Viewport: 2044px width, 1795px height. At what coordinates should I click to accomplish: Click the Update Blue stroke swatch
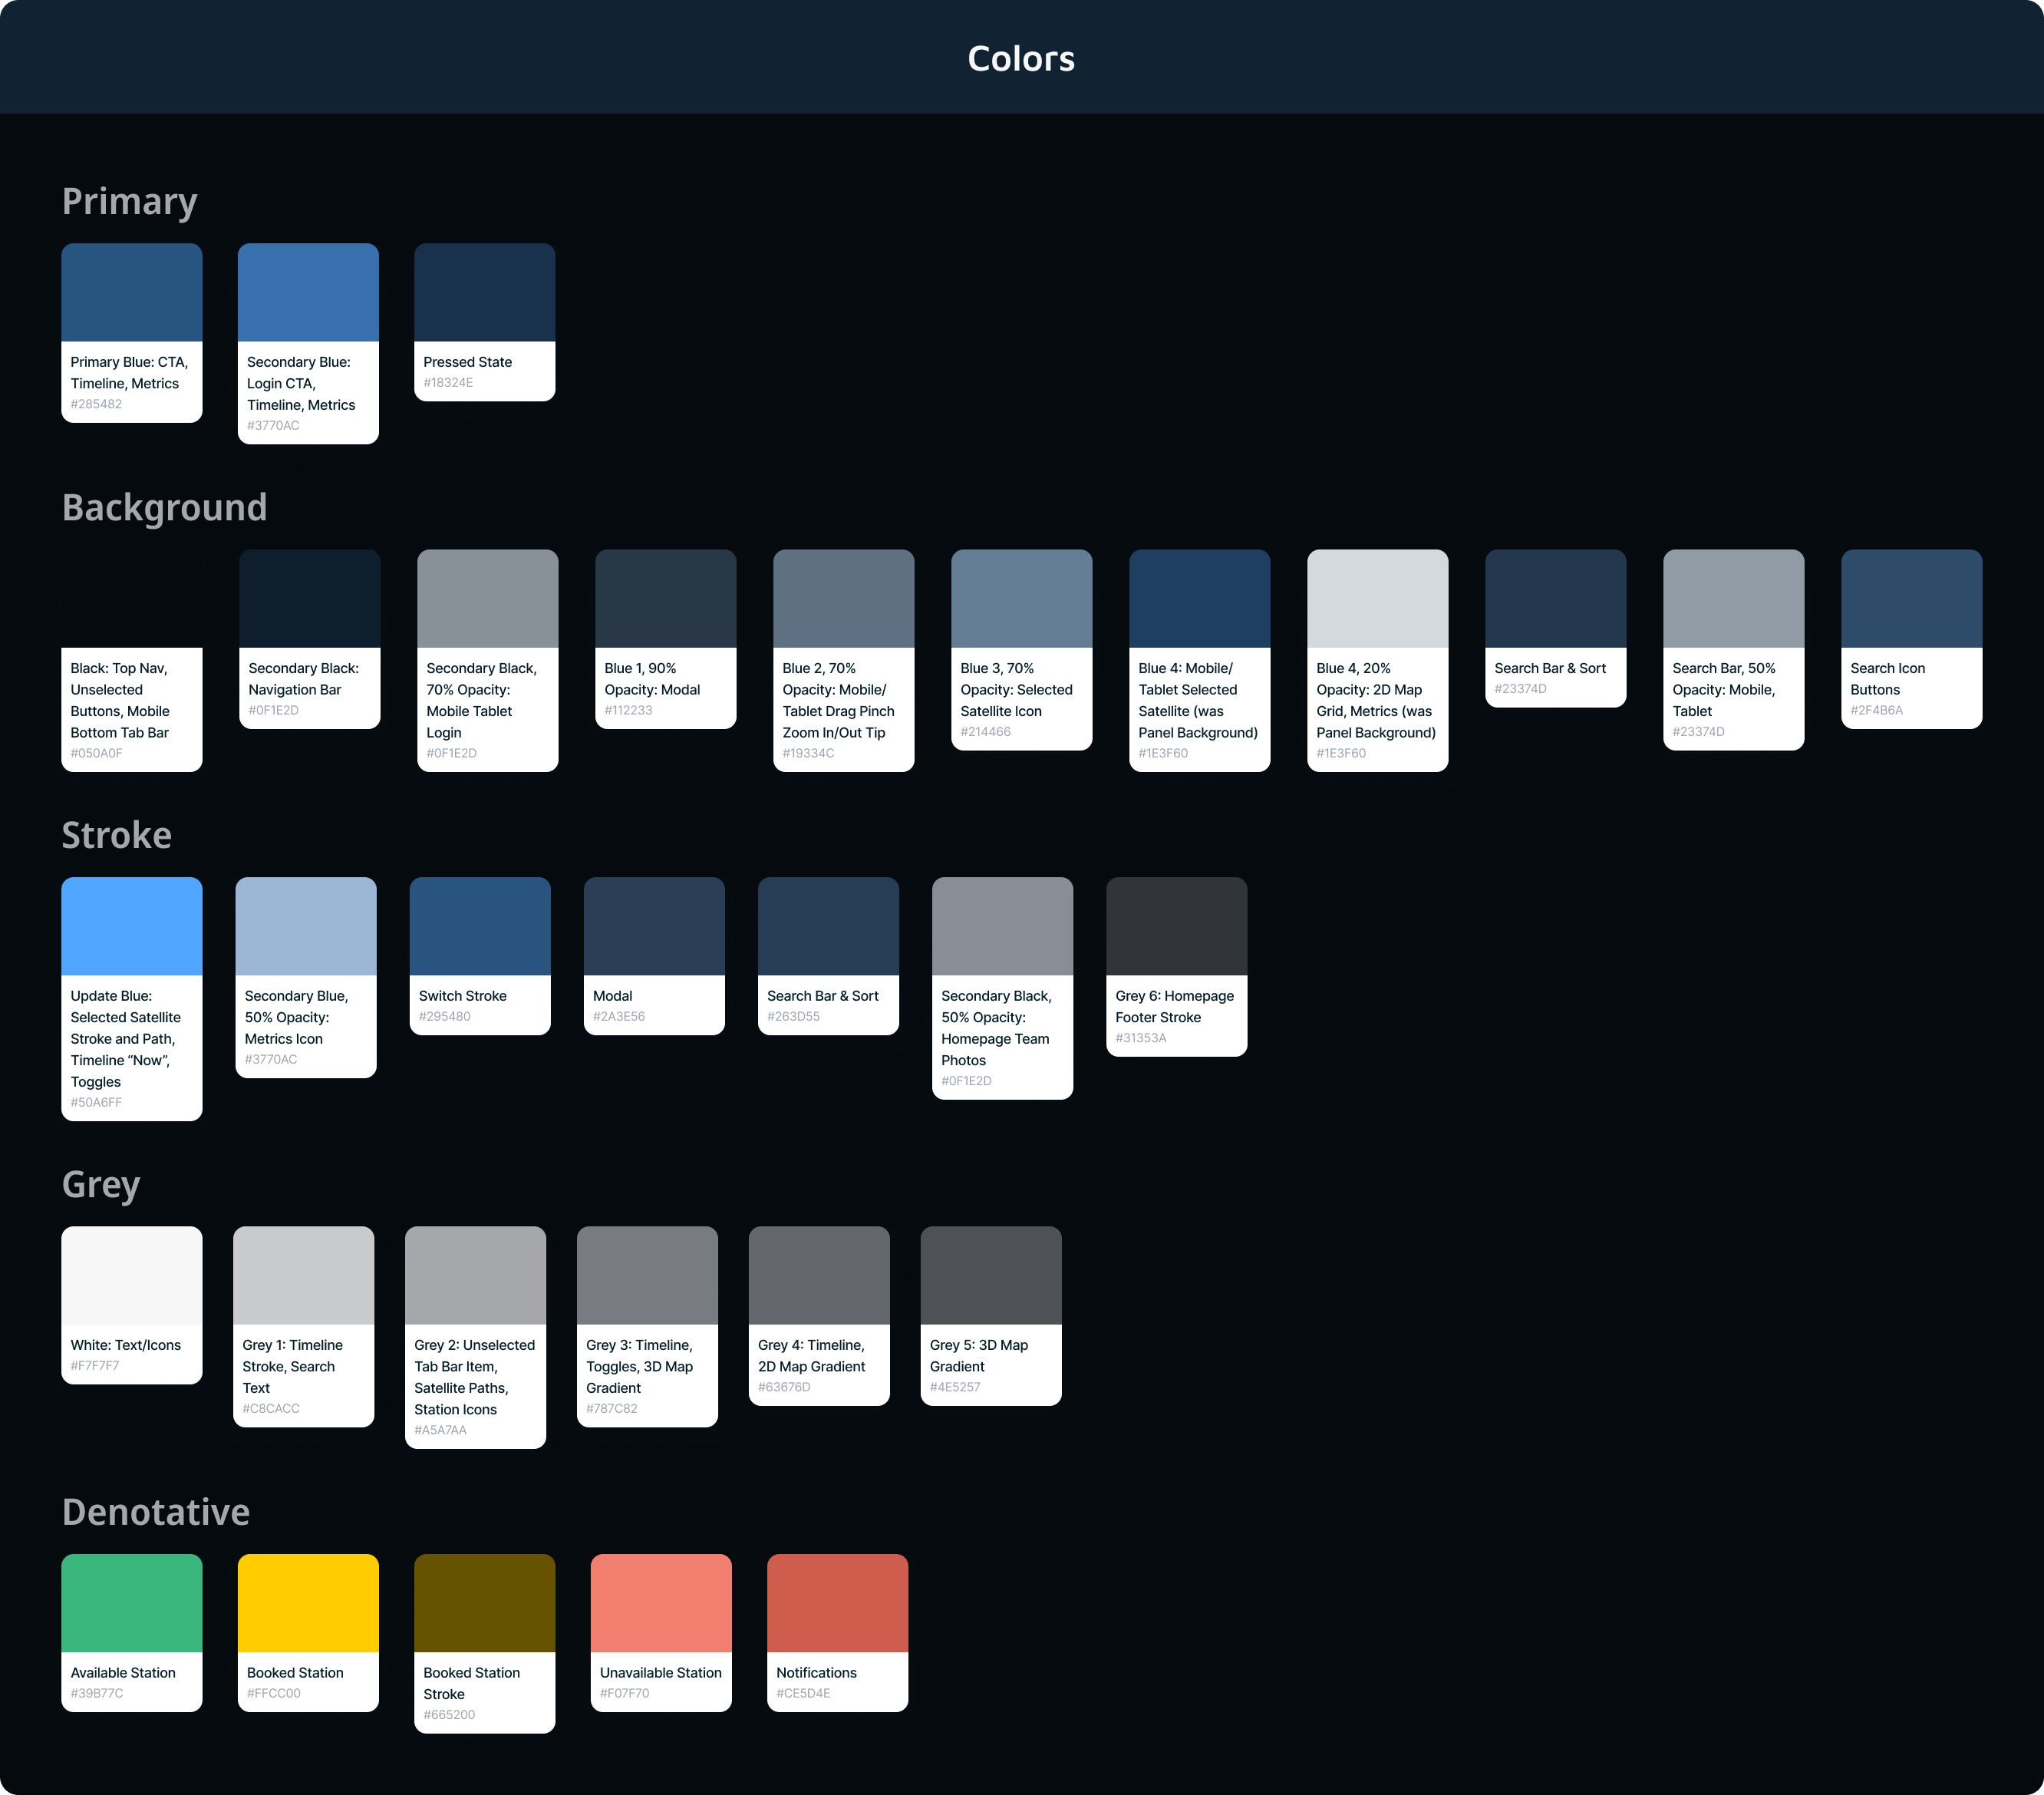tap(132, 927)
